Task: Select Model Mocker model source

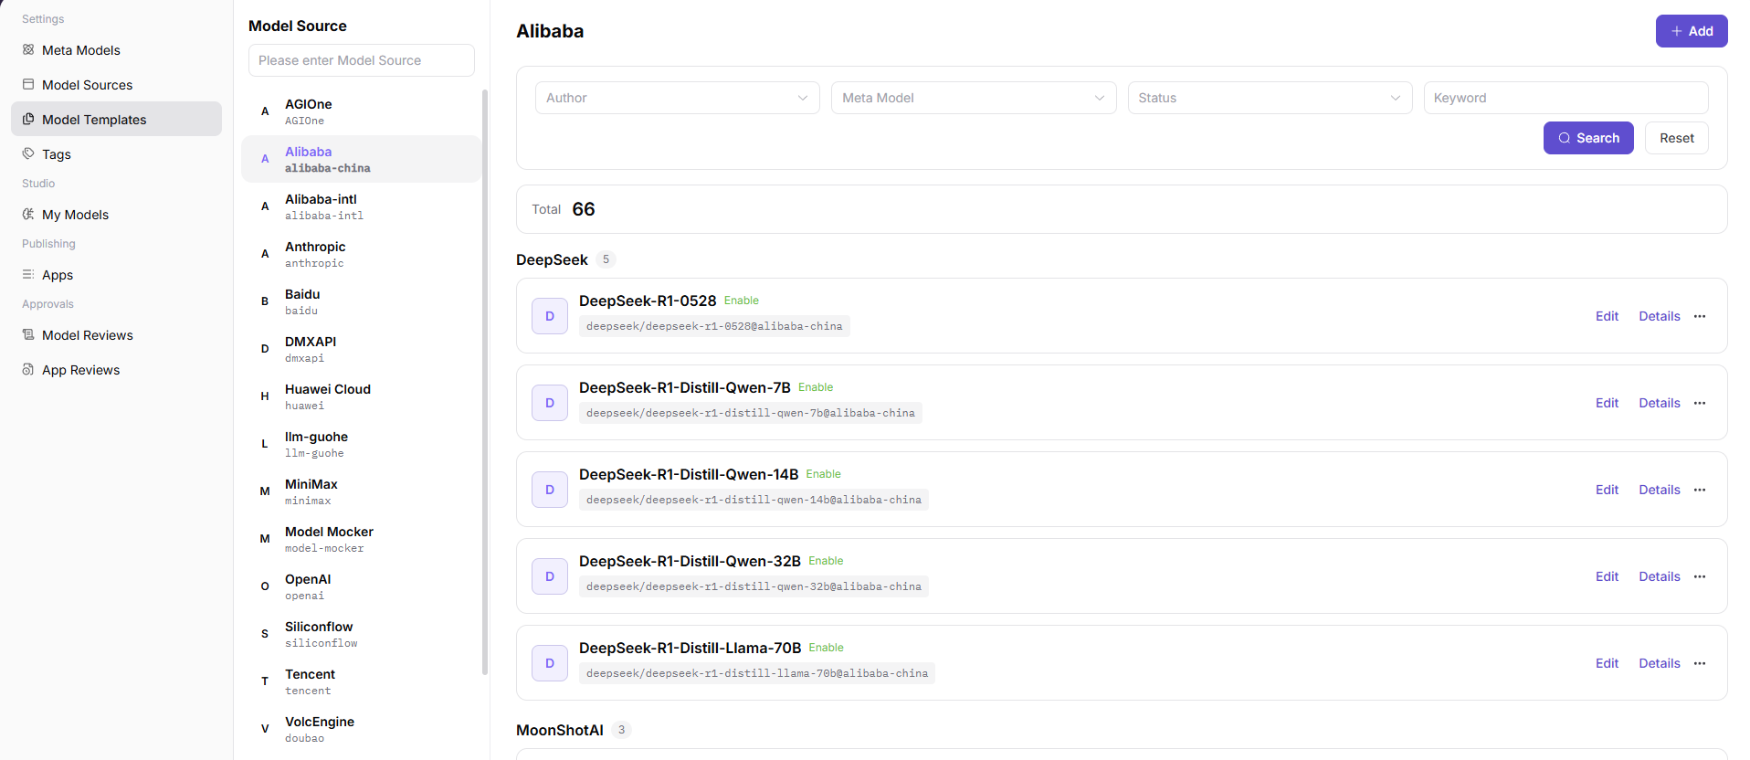Action: pyautogui.click(x=361, y=539)
